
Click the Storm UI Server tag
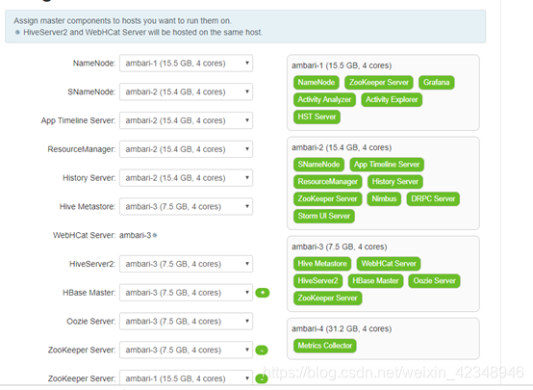(x=323, y=216)
